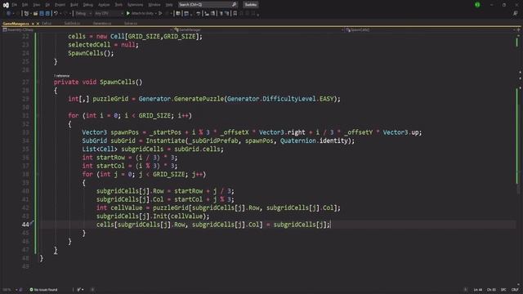Open the Edit menu
The width and height of the screenshot is (523, 294).
(x=25, y=5)
